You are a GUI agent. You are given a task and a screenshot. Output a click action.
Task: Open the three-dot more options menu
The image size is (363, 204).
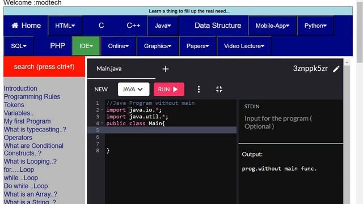pyautogui.click(x=199, y=90)
